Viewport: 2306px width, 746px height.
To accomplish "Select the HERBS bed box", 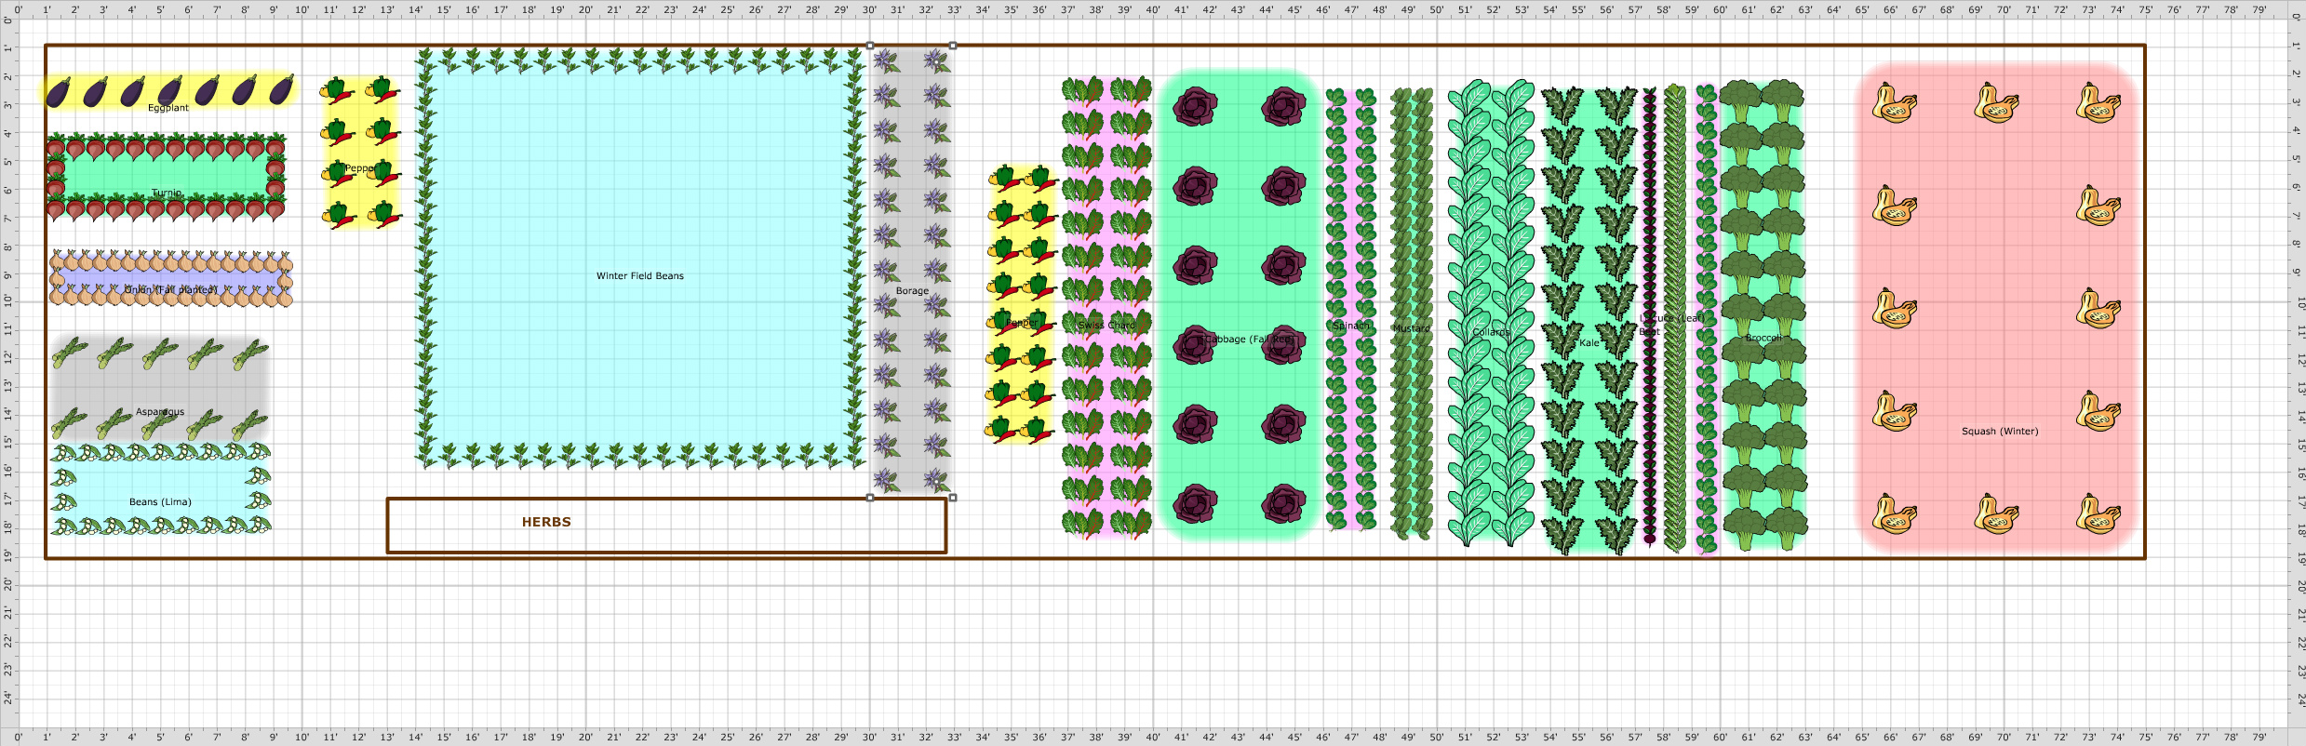I will [666, 526].
